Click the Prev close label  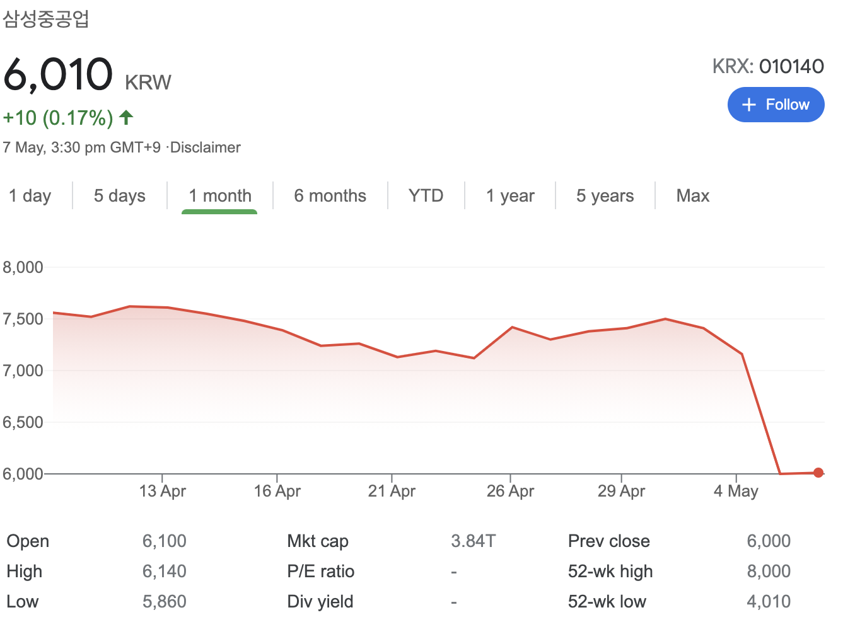pyautogui.click(x=609, y=541)
